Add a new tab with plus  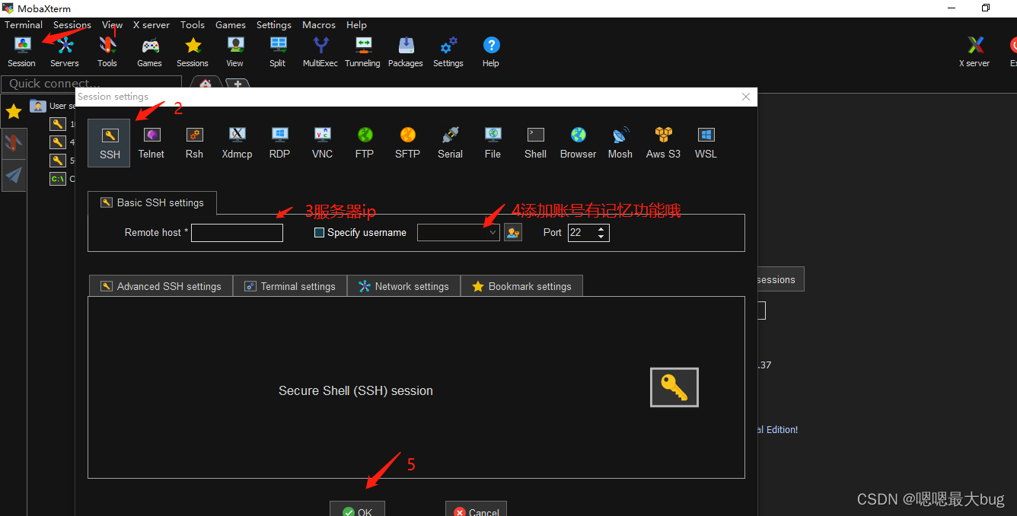click(x=238, y=84)
